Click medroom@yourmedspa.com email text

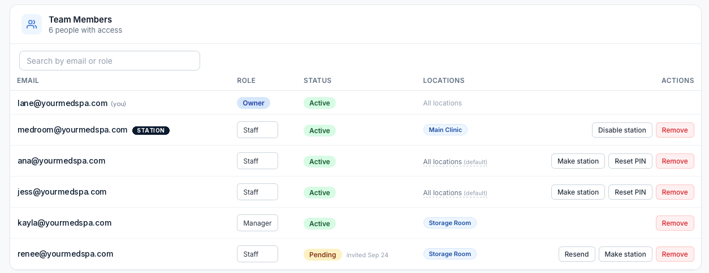coord(72,130)
